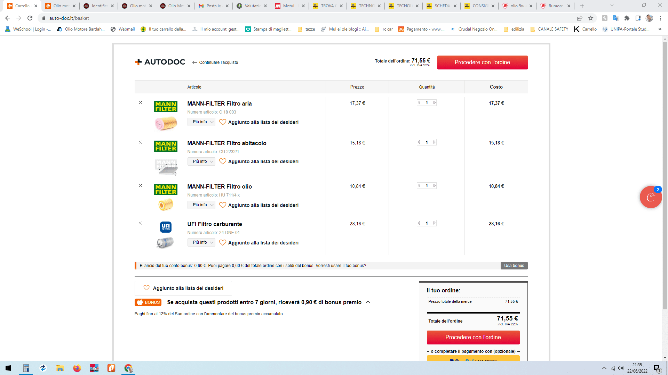Remove MANN-FILTER Filtro aria from basket
Viewport: 668px width, 375px height.
(140, 103)
